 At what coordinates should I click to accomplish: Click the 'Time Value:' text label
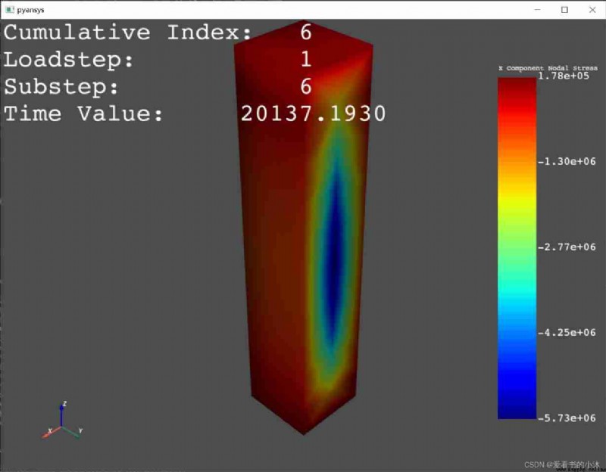(83, 114)
